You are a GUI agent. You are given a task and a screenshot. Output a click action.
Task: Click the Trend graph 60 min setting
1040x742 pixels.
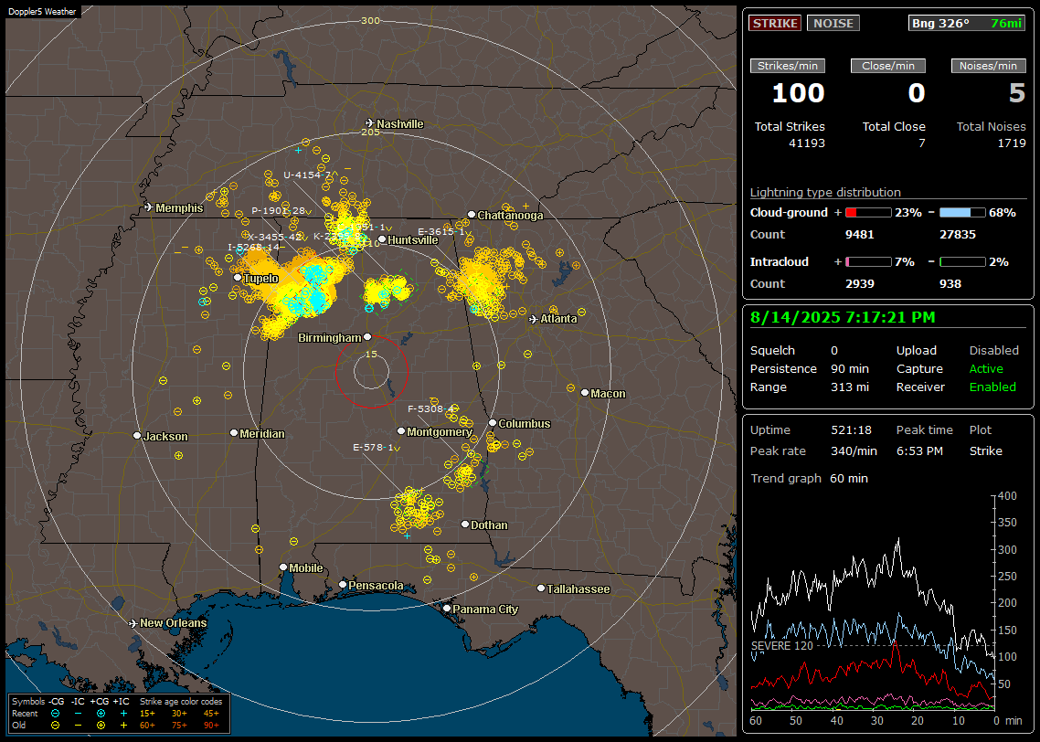tap(849, 478)
